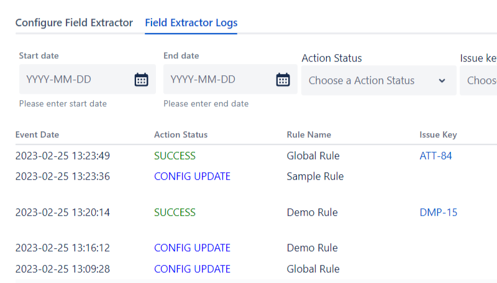This screenshot has width=497, height=283.
Task: Click the SUCCESS status for Global Rule
Action: [175, 156]
